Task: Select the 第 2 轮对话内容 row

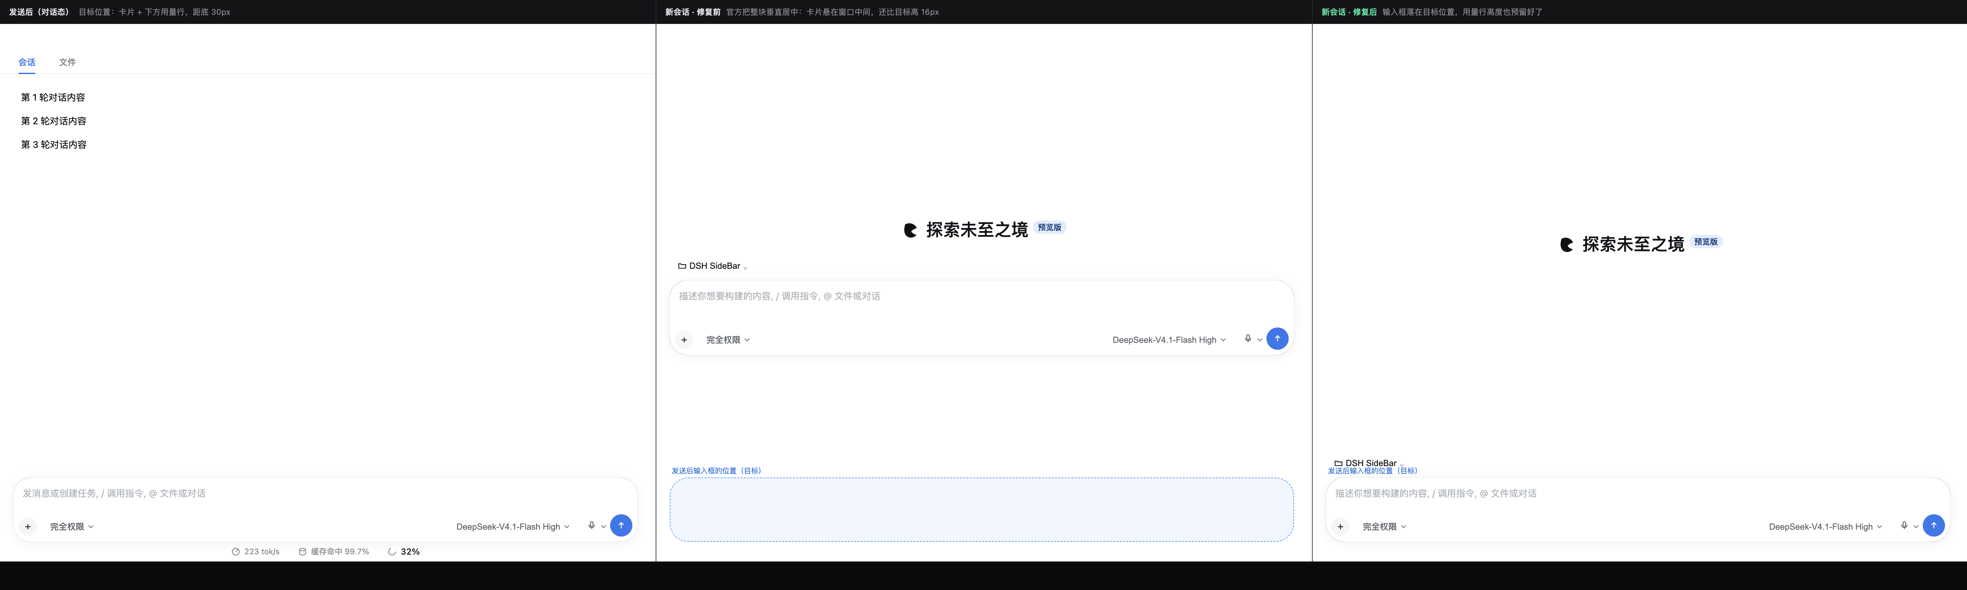Action: click(x=53, y=121)
